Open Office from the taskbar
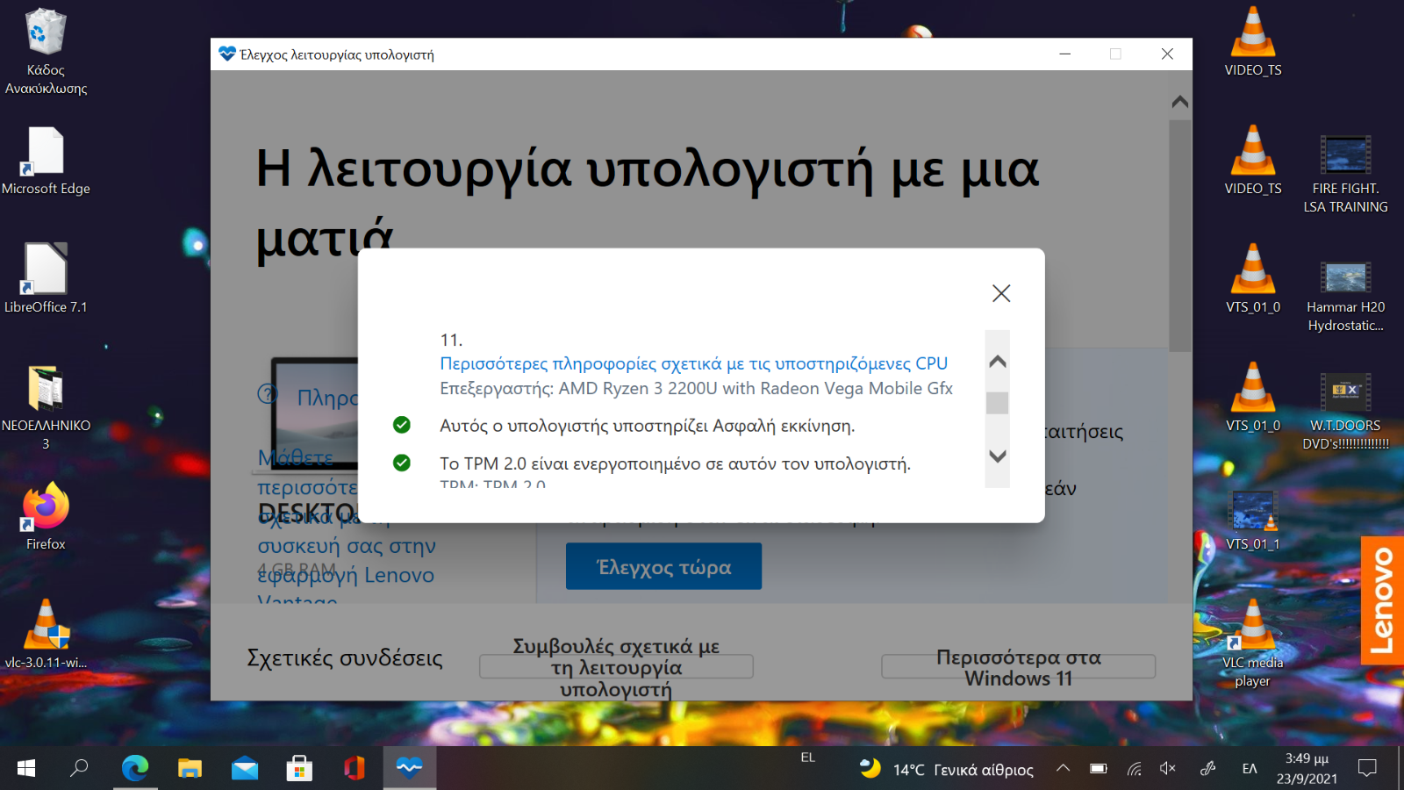 pyautogui.click(x=354, y=768)
